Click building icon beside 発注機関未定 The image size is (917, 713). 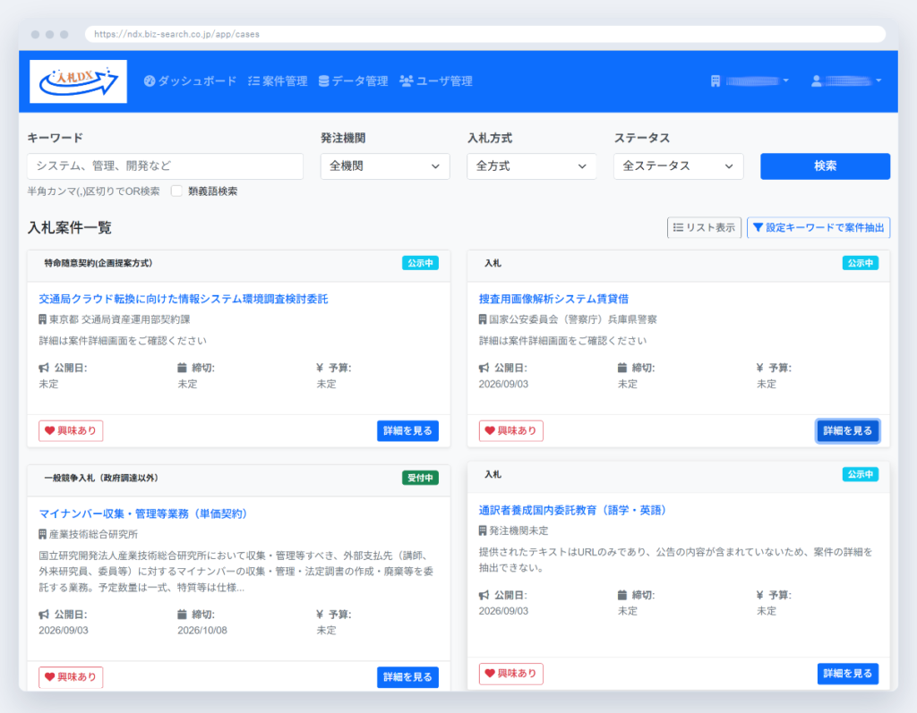(483, 531)
